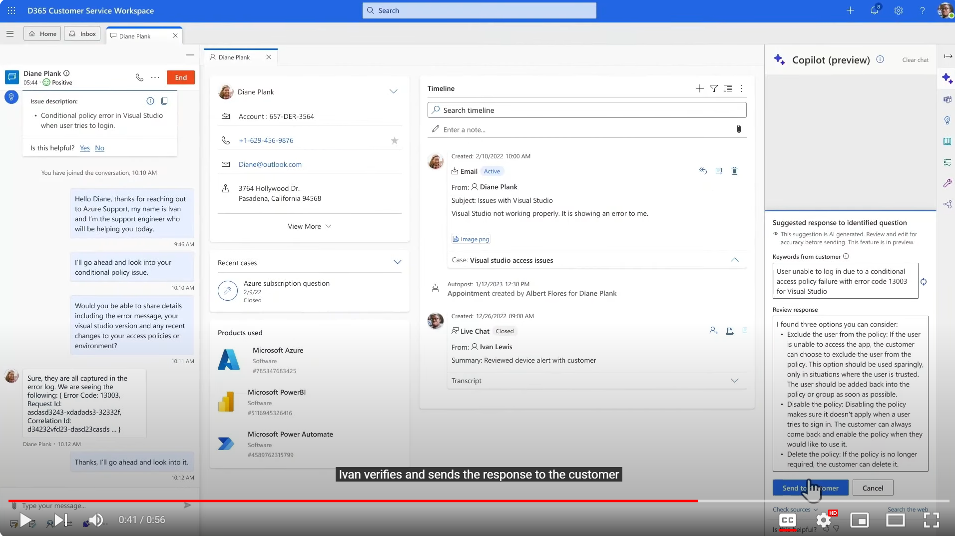Toggle closed captions with the CC button

click(x=788, y=520)
